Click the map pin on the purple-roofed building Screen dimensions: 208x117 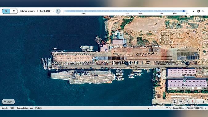pos(184,81)
